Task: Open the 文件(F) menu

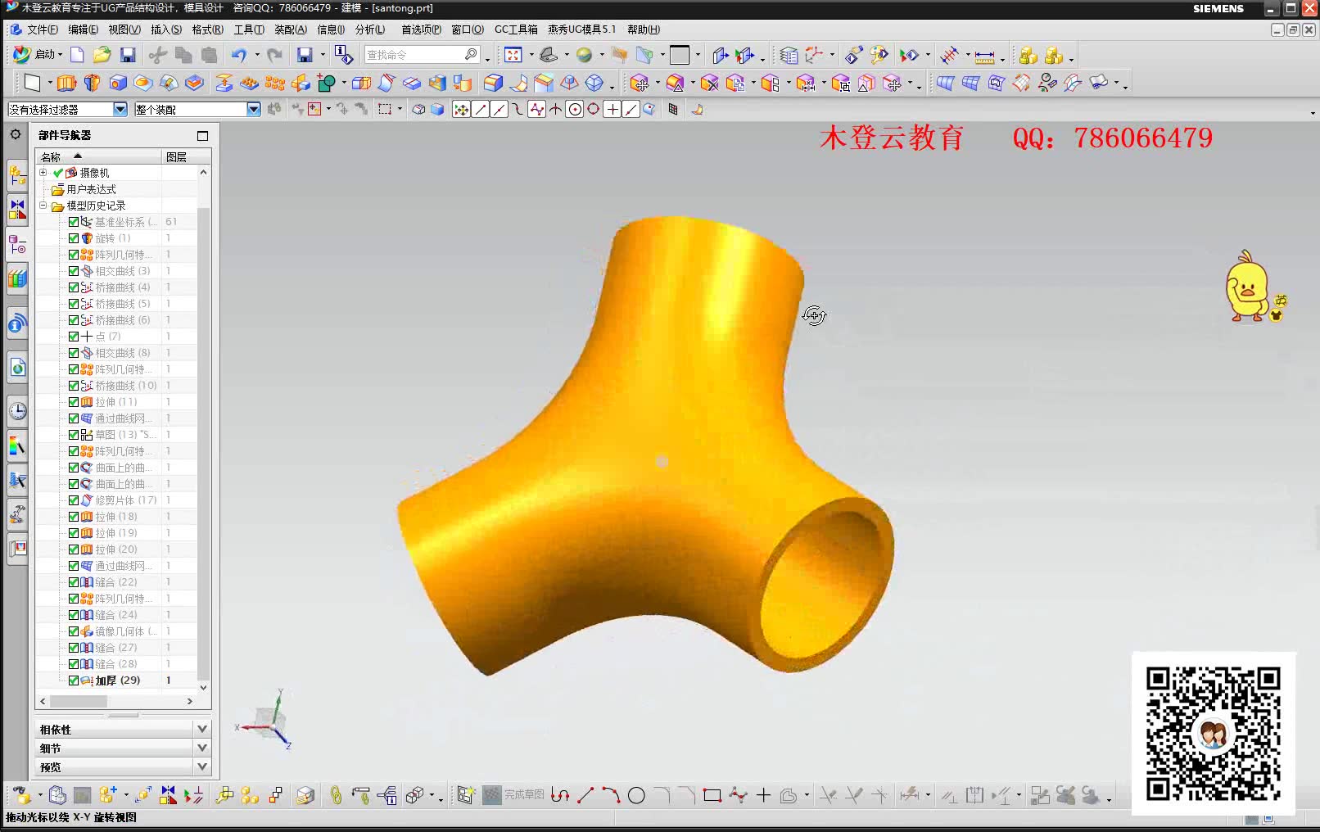Action: pos(43,29)
